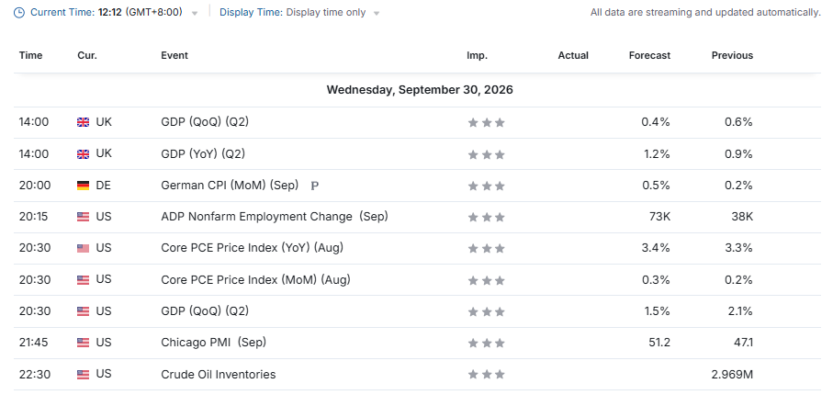Click the Wednesday, September 30, 2026 date heading
This screenshot has height=406, width=833.
click(x=420, y=90)
